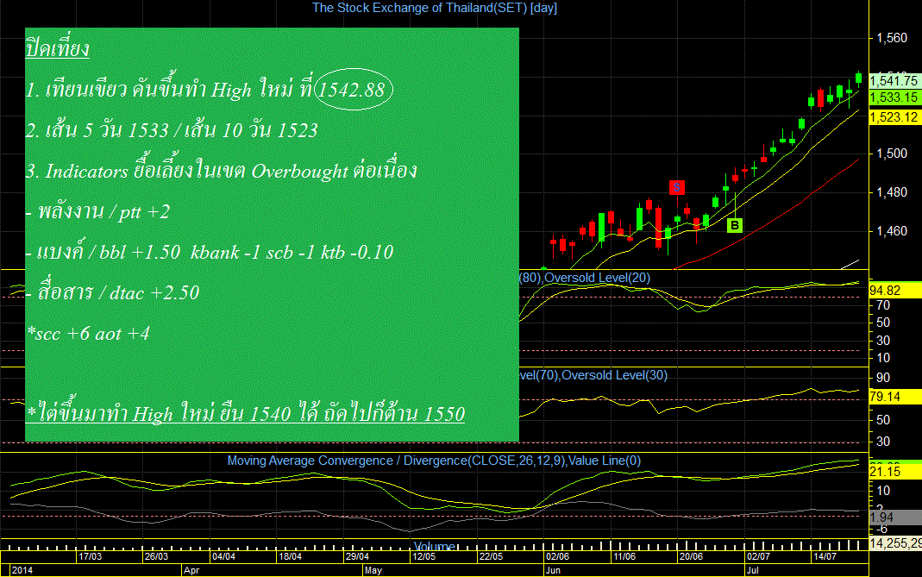Click the latest green candlestick at top right

pyautogui.click(x=859, y=78)
